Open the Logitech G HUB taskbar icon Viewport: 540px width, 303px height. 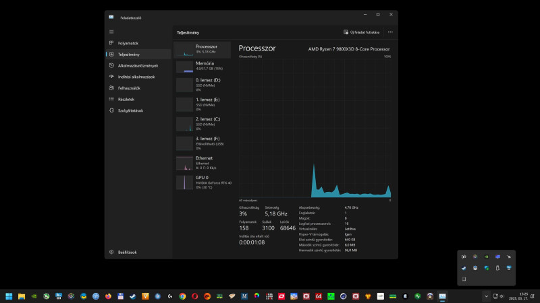click(170, 296)
